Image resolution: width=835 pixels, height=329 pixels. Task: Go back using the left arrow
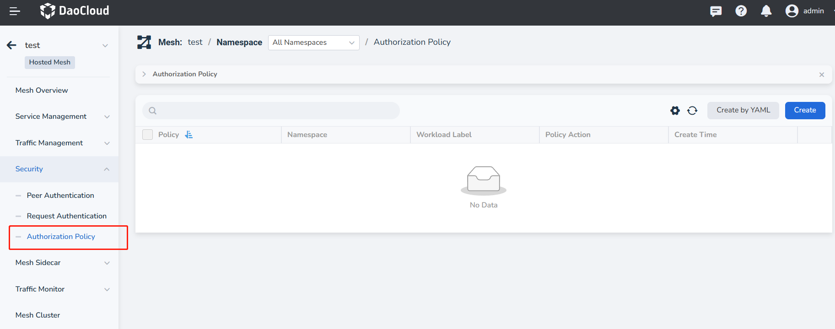12,45
